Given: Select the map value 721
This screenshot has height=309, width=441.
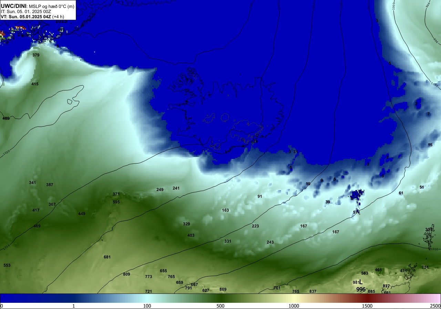Looking at the screenshot, I should (148, 291).
